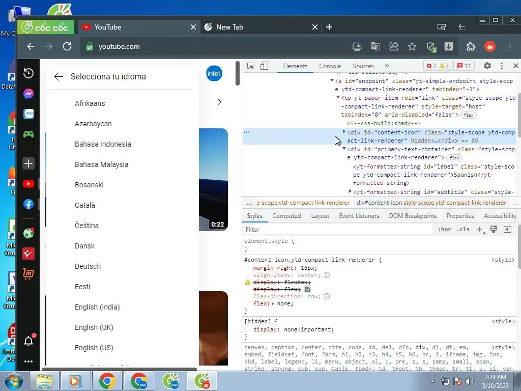Click the share icon in the address bar
521x391 pixels.
click(x=394, y=46)
